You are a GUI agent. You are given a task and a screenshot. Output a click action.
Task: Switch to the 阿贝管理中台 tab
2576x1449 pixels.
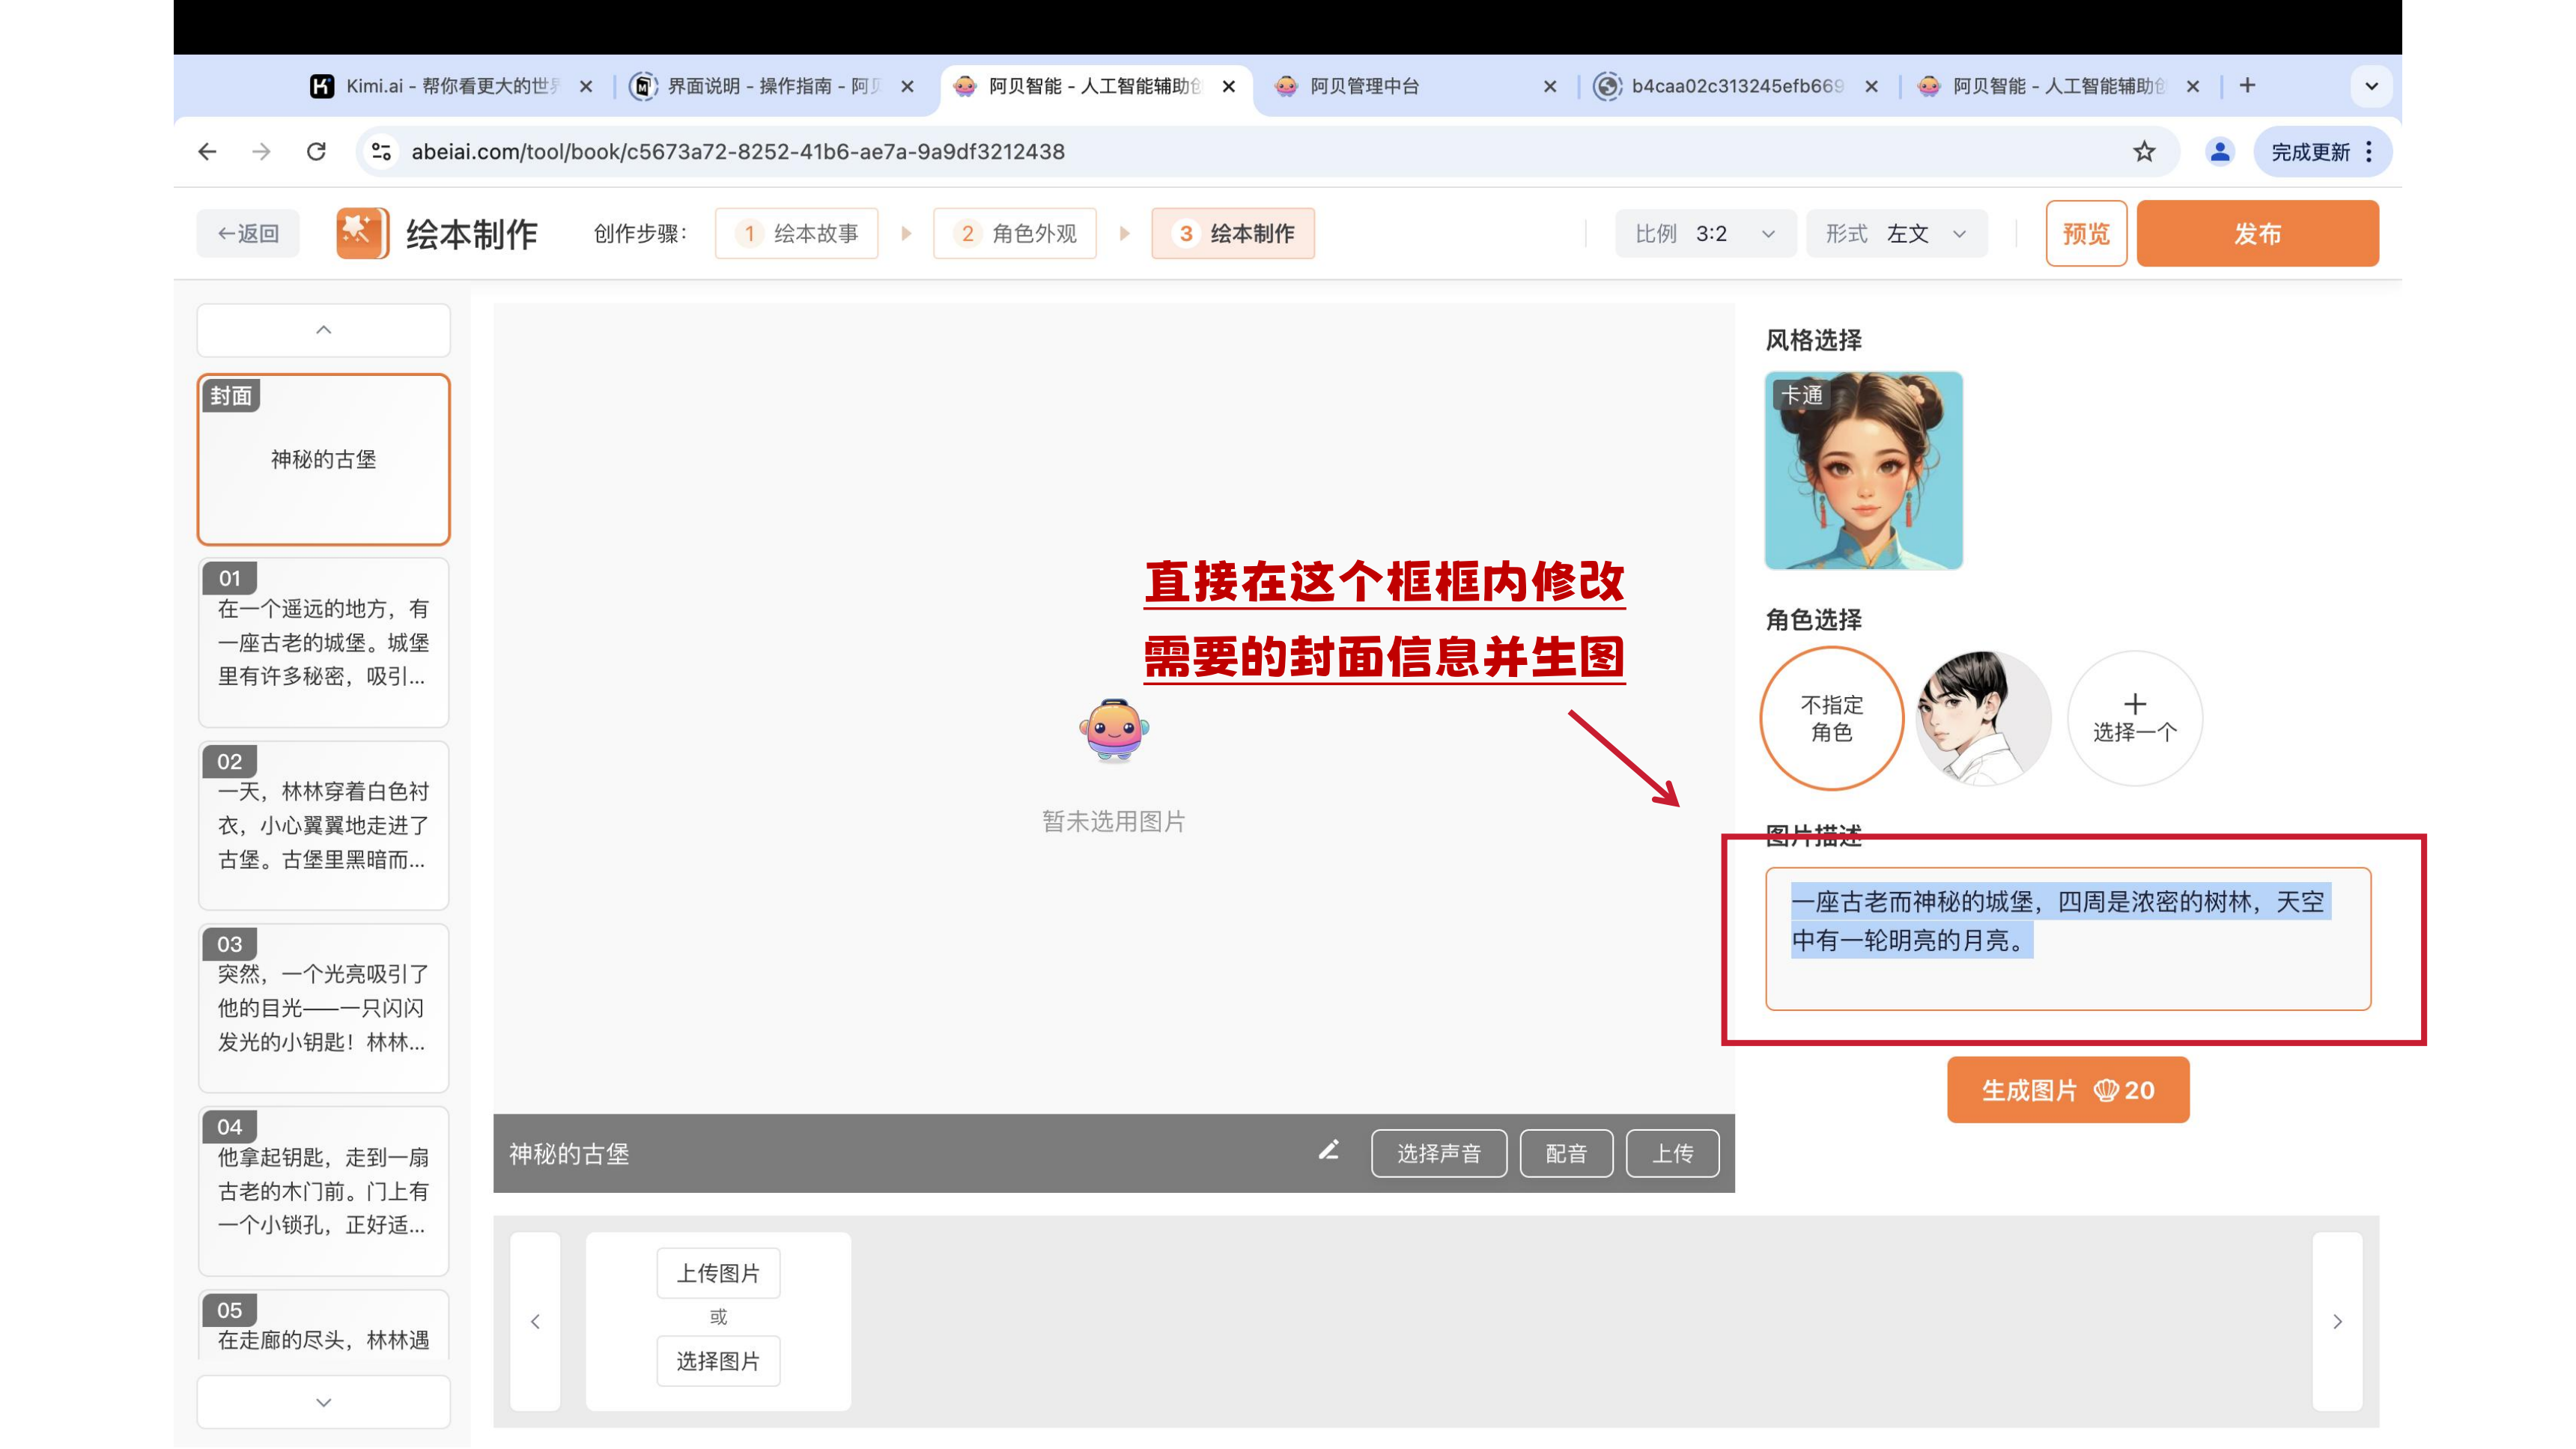click(1415, 87)
